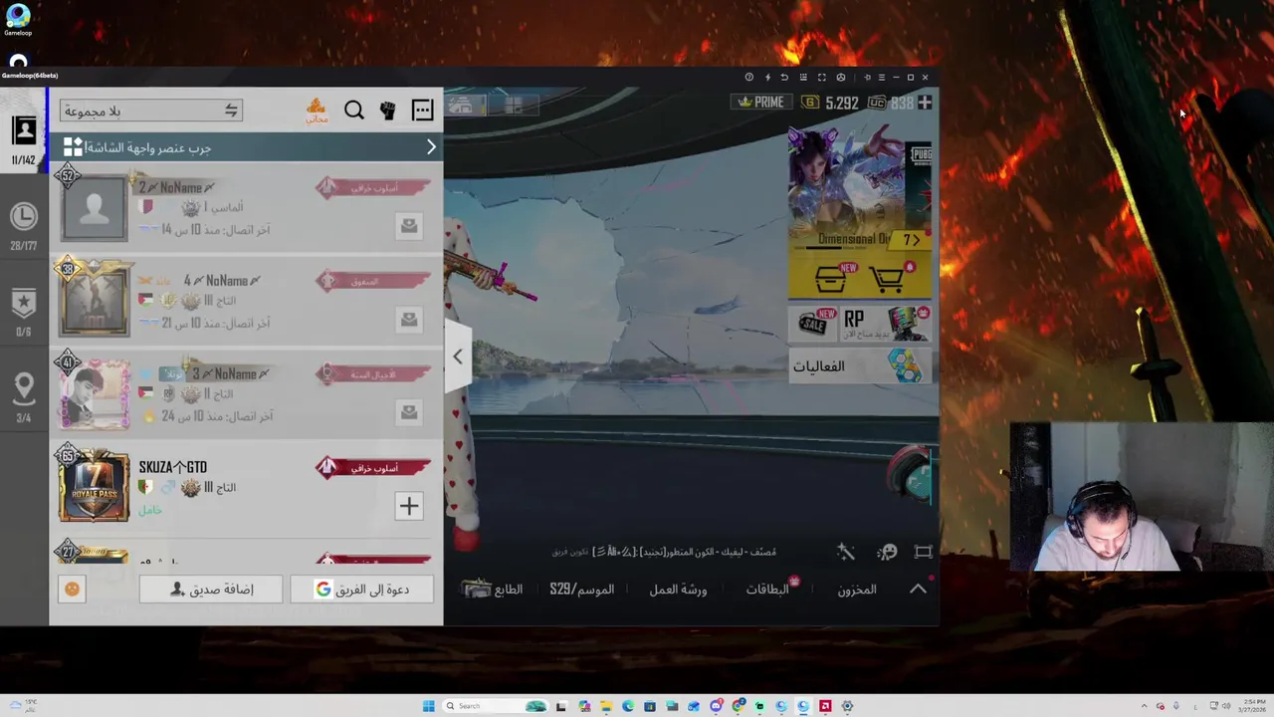Open the taskbar clock 2:54 PM

coord(1252,706)
